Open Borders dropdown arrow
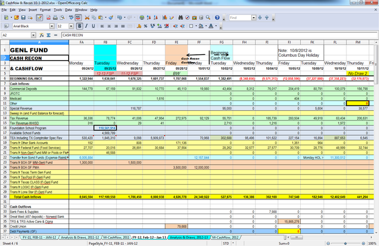This screenshot has height=246, width=379. tap(196, 26)
